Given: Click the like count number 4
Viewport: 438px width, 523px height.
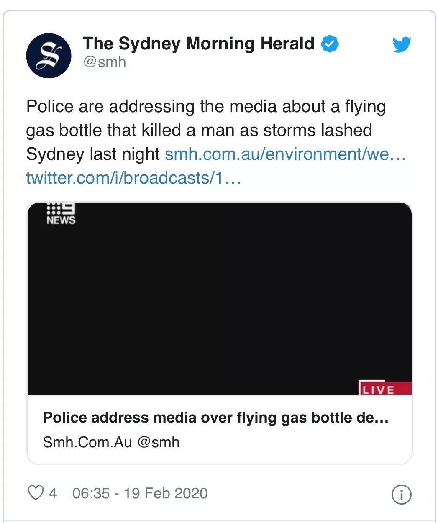Looking at the screenshot, I should pyautogui.click(x=53, y=493).
